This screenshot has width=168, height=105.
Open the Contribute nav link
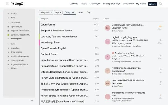(x=128, y=4)
